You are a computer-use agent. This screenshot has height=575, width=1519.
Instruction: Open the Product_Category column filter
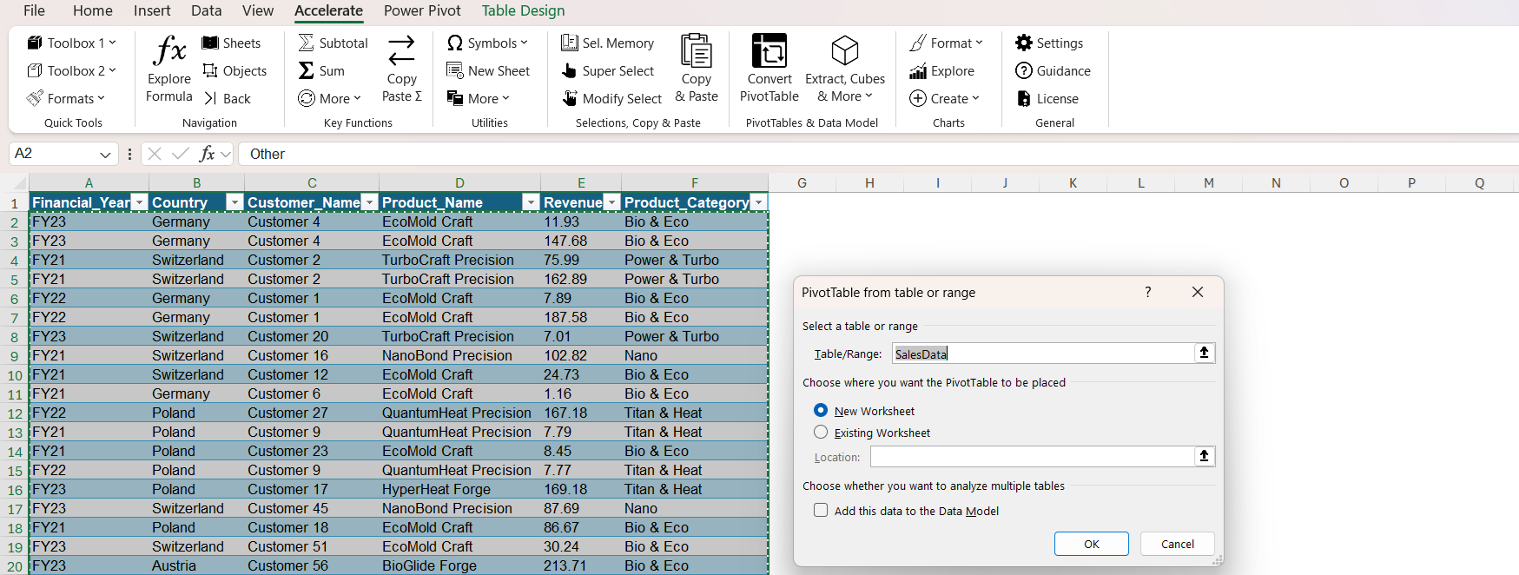coord(759,202)
